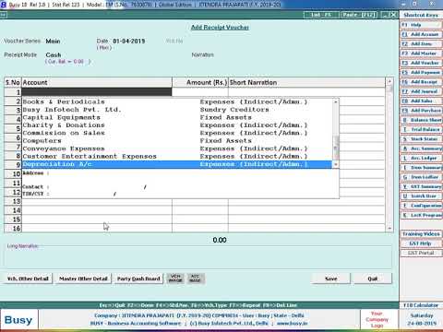Image resolution: width=443 pixels, height=332 pixels.
Task: Open Acc. Ledger shortcut
Action: pos(421,158)
